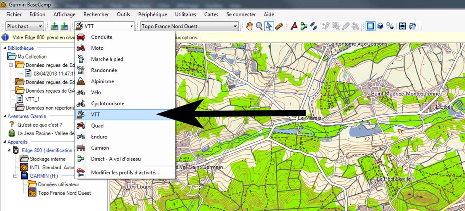Select the new track footprints tool
465x211 pixels.
[314, 26]
